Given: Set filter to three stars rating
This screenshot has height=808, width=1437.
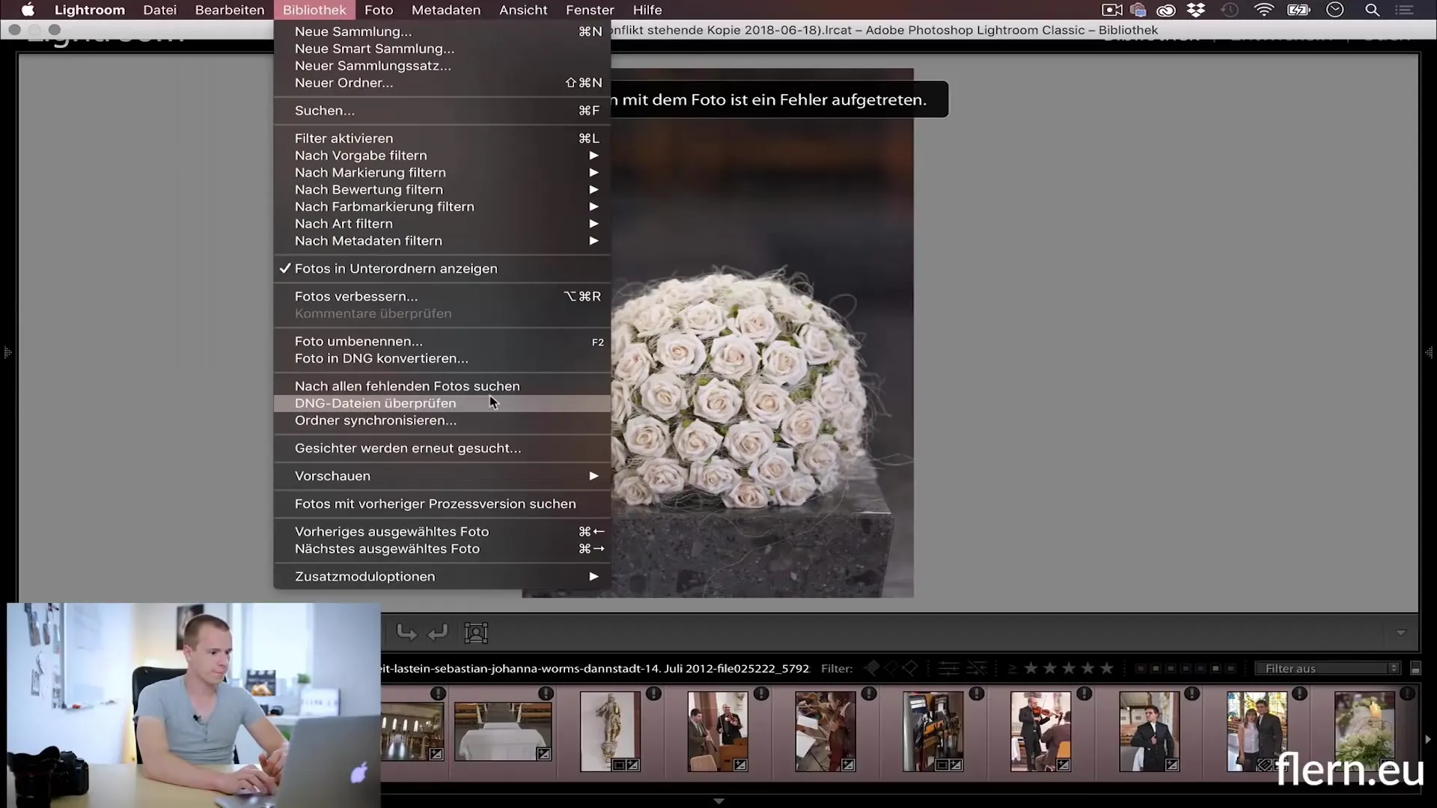Looking at the screenshot, I should (x=1070, y=668).
